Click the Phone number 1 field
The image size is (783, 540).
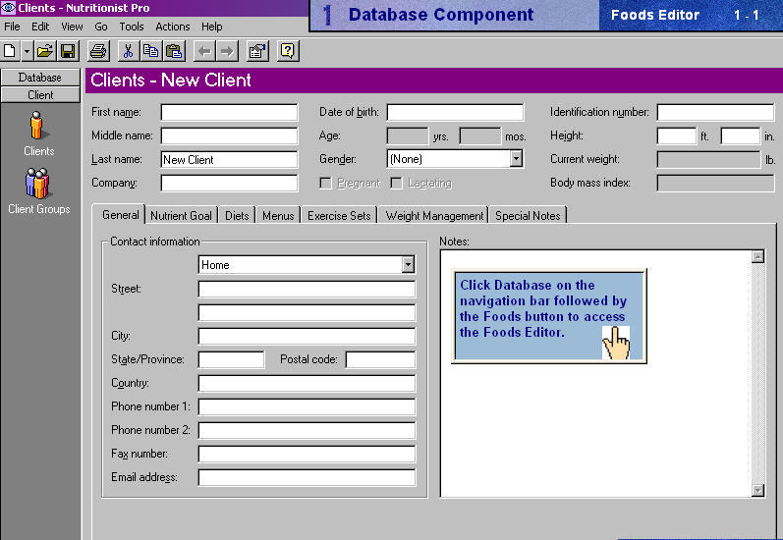coord(307,406)
